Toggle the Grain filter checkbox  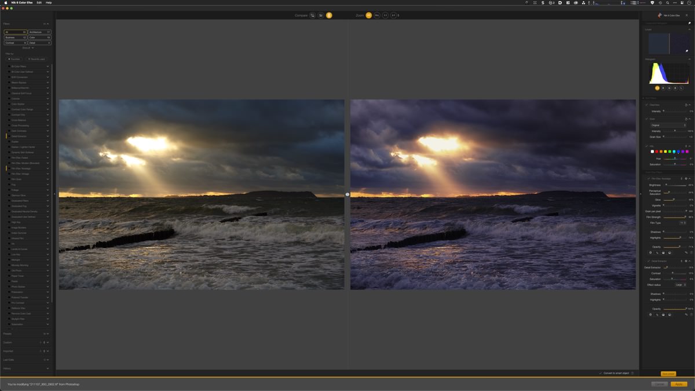[647, 119]
